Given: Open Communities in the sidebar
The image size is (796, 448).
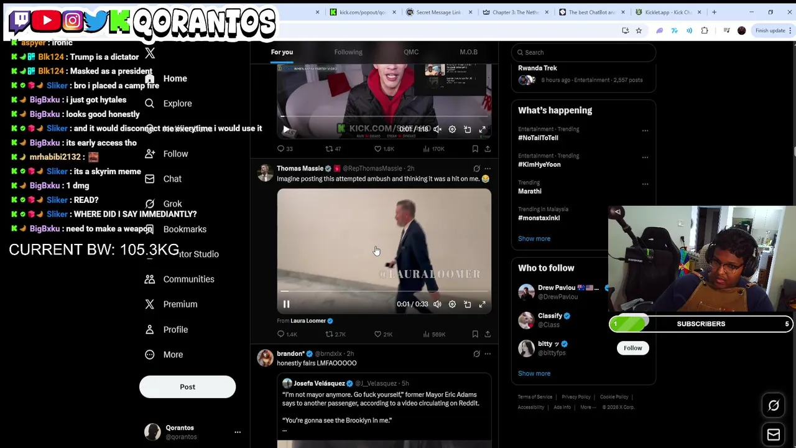Looking at the screenshot, I should click(x=180, y=279).
